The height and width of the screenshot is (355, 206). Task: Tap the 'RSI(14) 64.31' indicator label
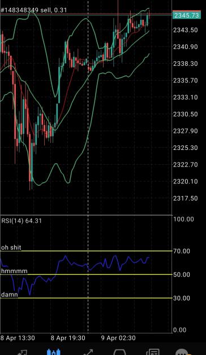coord(22,220)
